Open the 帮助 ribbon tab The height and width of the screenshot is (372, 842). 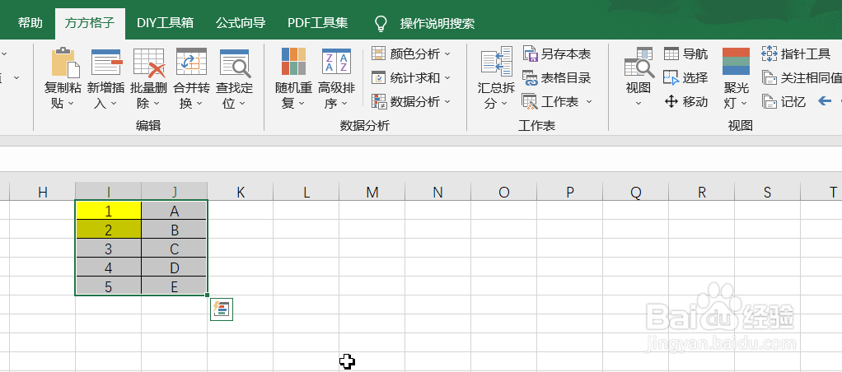30,23
